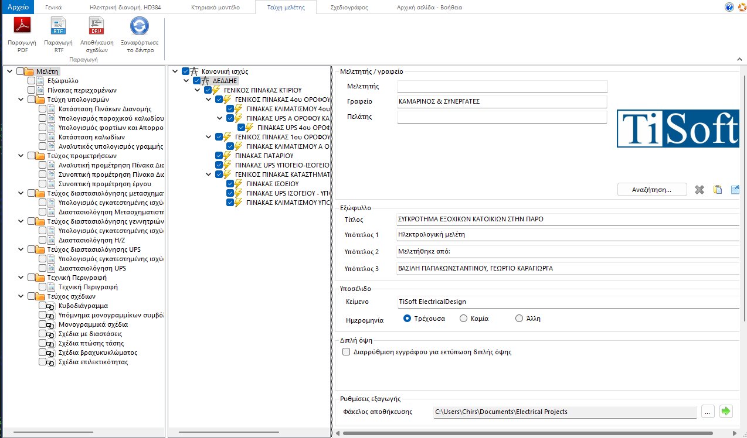747x438 pixels.
Task: Open export folder via the green arrow icon
Action: click(x=725, y=411)
